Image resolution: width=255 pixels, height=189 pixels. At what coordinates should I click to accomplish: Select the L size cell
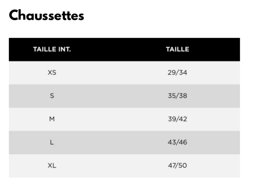[x=52, y=142]
